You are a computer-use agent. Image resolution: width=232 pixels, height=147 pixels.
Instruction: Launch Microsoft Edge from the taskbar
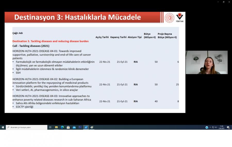(x=62, y=127)
